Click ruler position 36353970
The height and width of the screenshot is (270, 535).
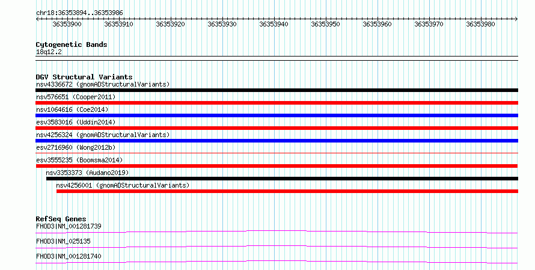429,24
